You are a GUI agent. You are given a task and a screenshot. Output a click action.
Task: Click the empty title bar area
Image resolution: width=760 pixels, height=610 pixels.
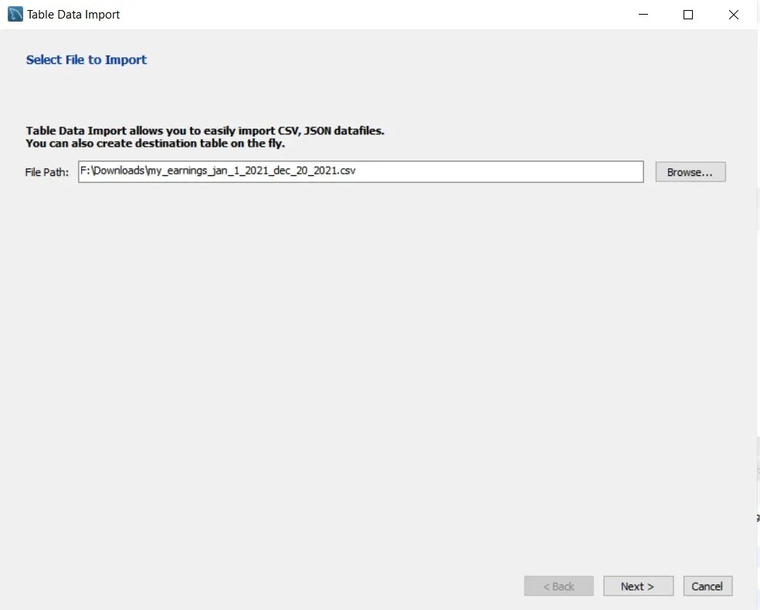pyautogui.click(x=386, y=14)
